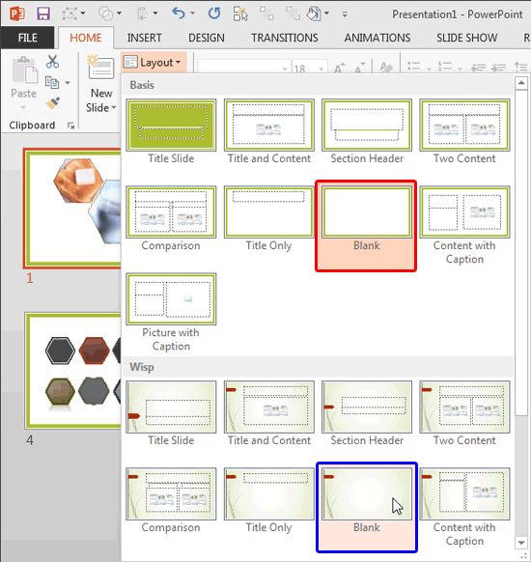531x562 pixels.
Task: Select Basis Two Content layout
Action: pos(464,132)
